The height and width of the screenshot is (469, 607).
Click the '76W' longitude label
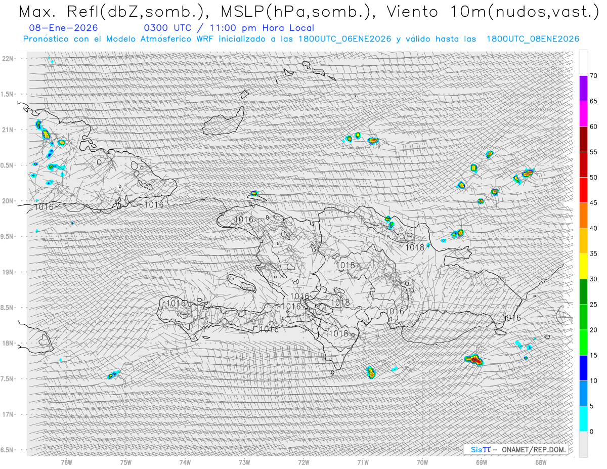pyautogui.click(x=66, y=462)
